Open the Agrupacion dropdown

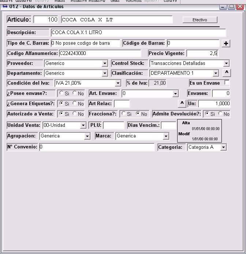click(x=87, y=136)
